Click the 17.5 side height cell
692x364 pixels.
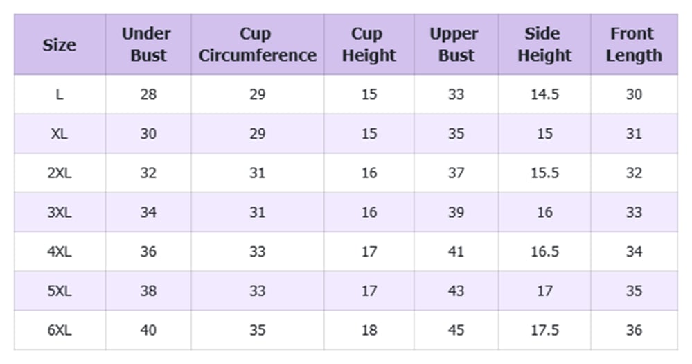544,330
